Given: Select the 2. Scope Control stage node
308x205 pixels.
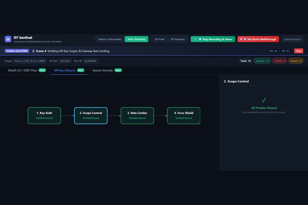Looking at the screenshot, I should click(x=91, y=116).
